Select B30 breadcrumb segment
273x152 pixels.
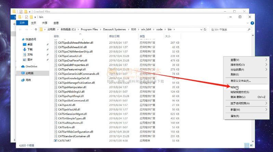[x=133, y=29]
